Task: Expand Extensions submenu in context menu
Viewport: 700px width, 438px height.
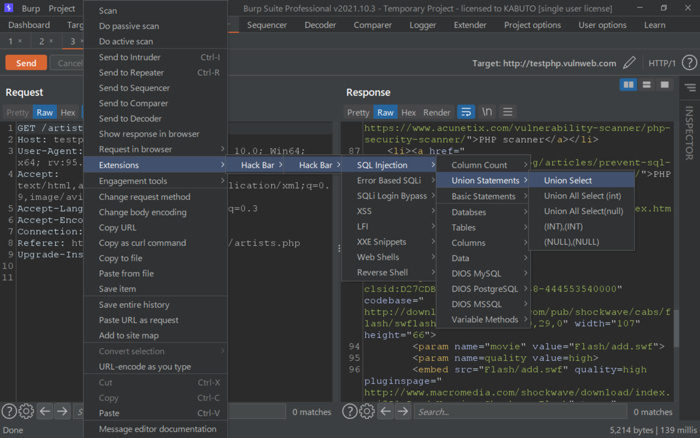Action: click(x=155, y=165)
